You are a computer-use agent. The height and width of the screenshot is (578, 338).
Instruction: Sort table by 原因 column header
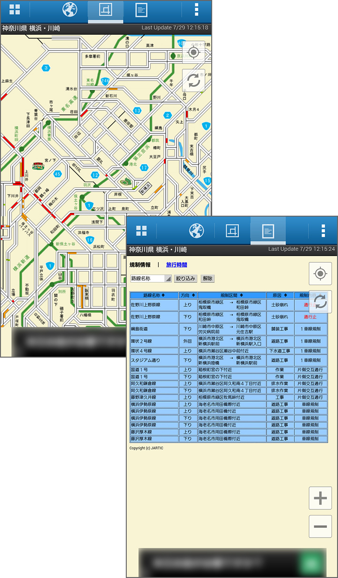[280, 296]
